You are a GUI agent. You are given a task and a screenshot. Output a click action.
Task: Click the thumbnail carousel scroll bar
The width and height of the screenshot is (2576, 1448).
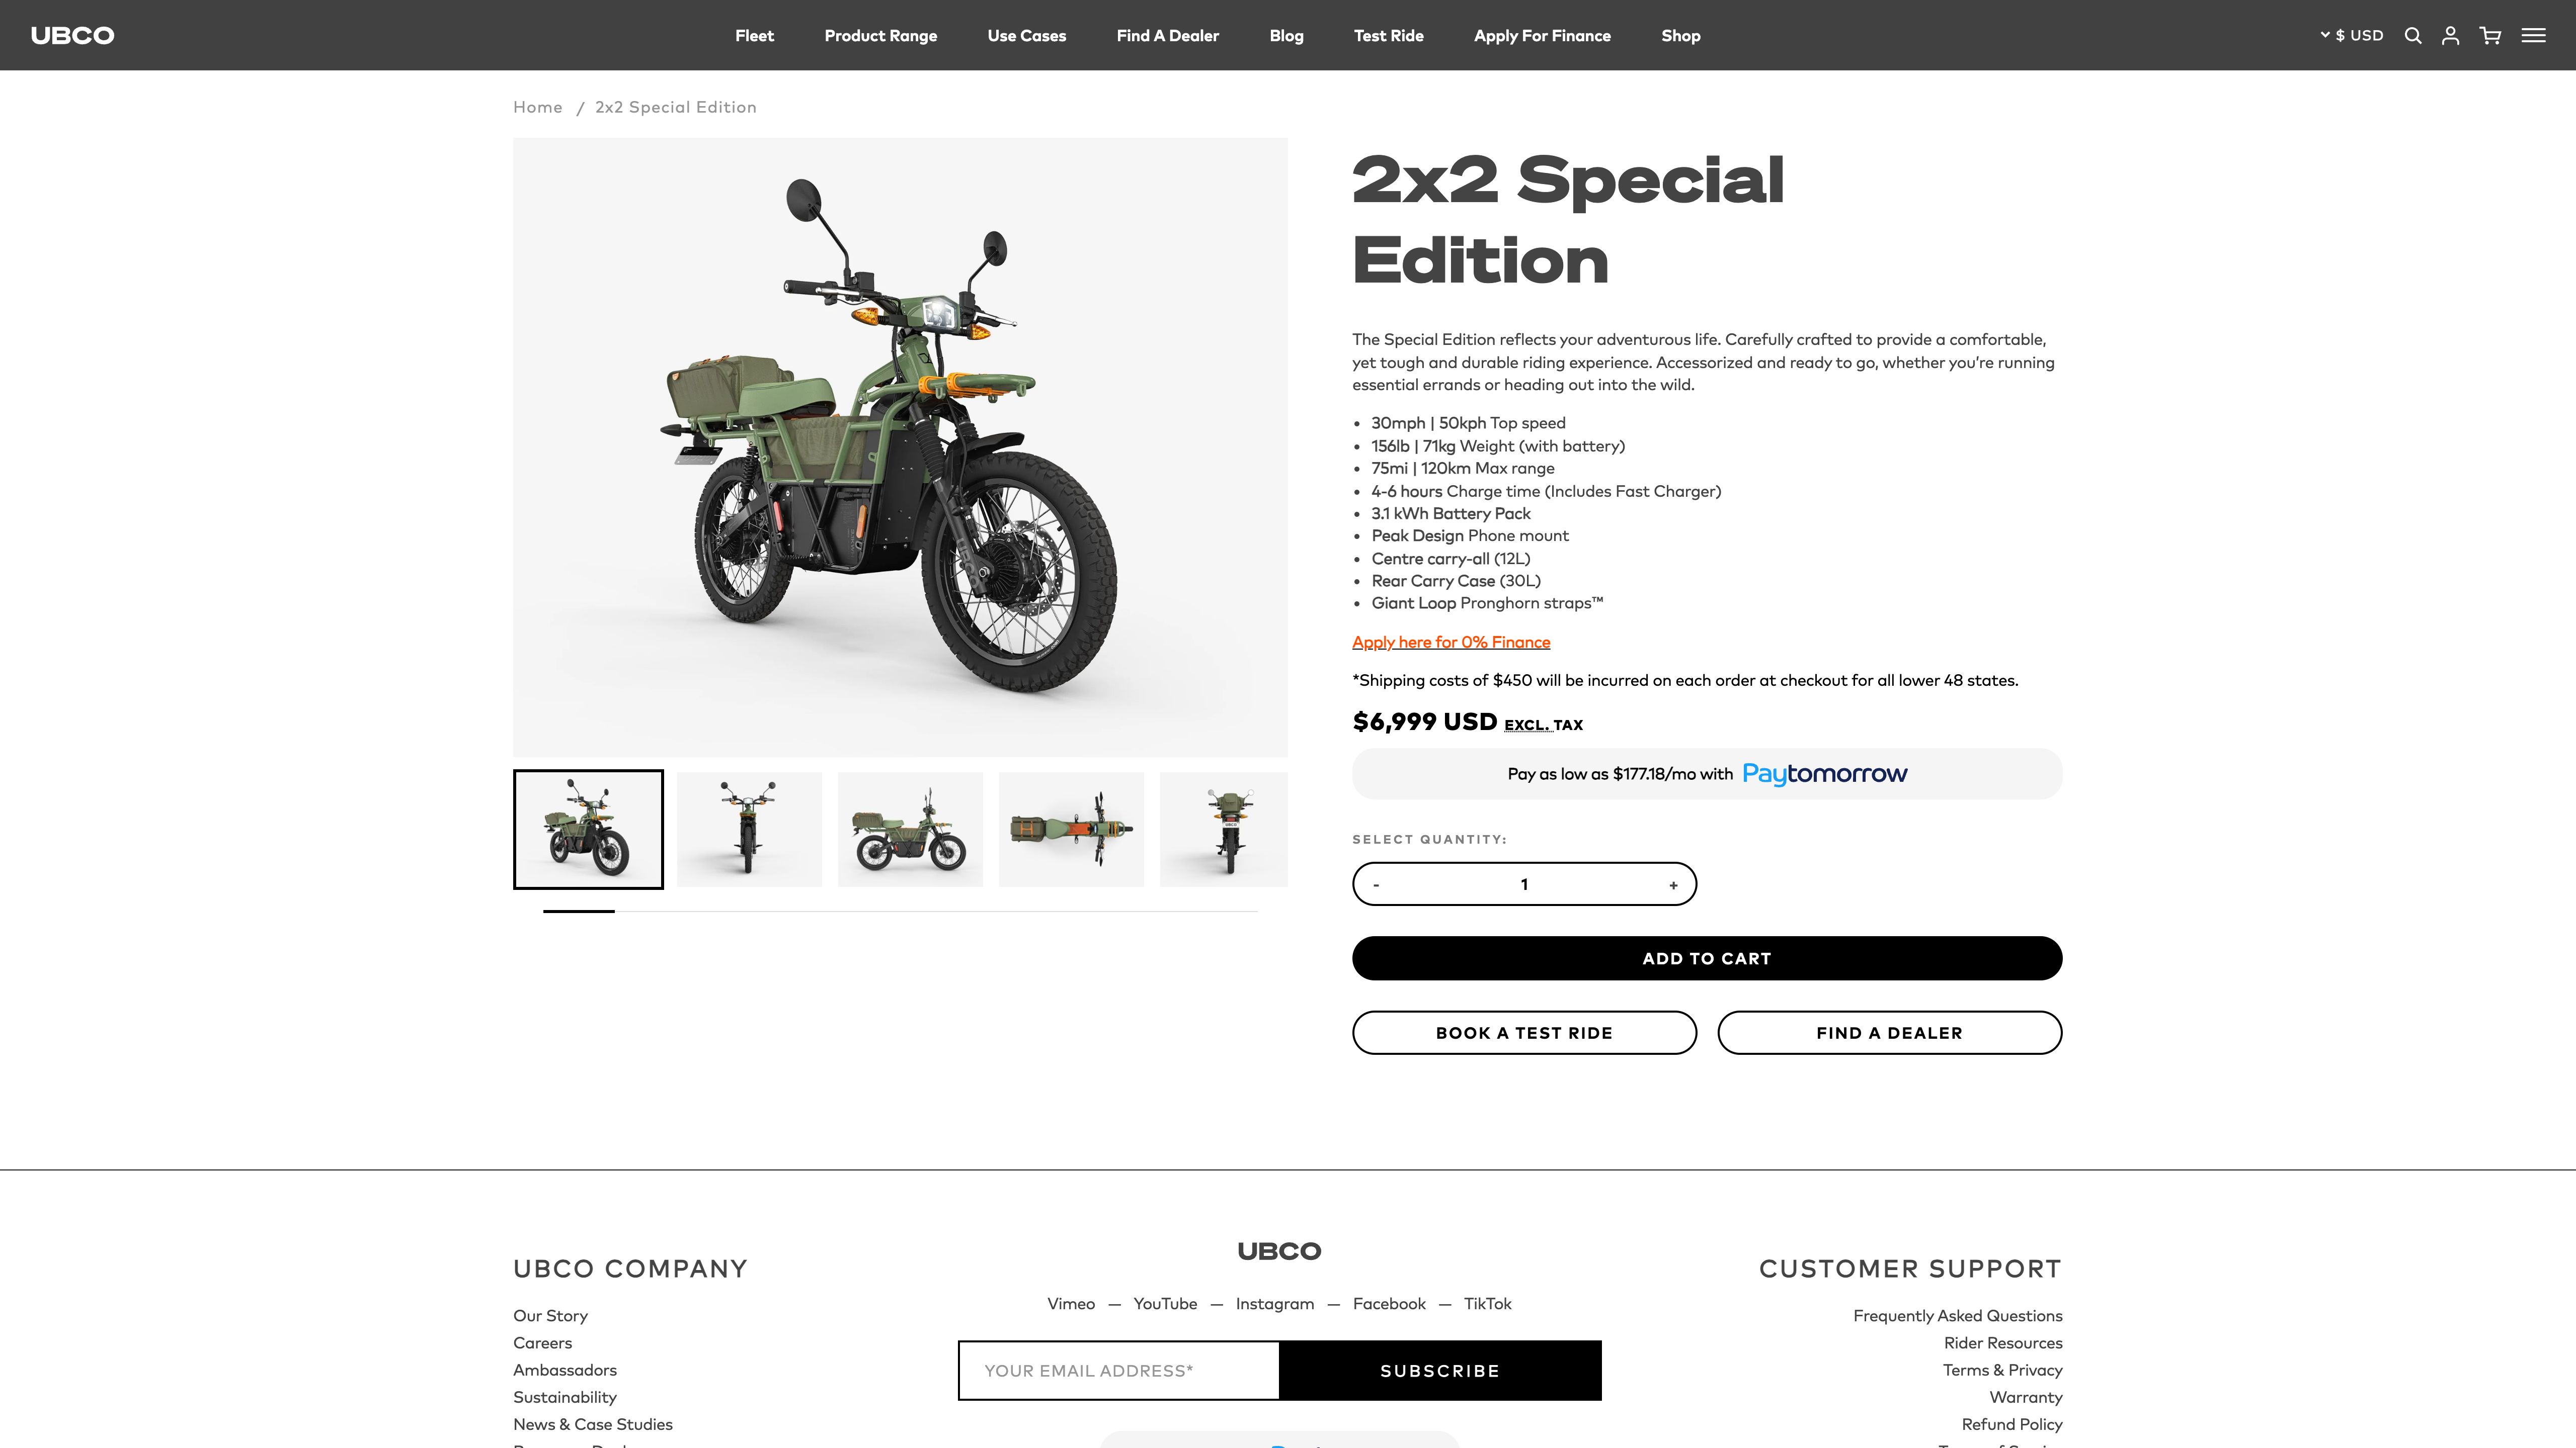coord(900,912)
